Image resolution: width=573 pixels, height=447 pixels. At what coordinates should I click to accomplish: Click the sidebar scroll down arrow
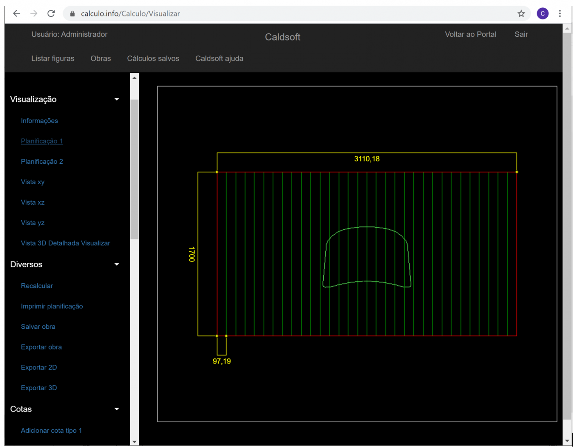click(x=134, y=442)
